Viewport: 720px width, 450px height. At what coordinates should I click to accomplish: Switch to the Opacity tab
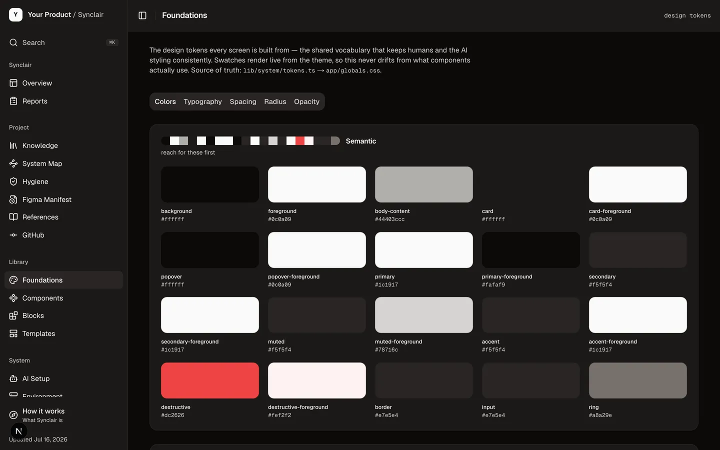306,101
